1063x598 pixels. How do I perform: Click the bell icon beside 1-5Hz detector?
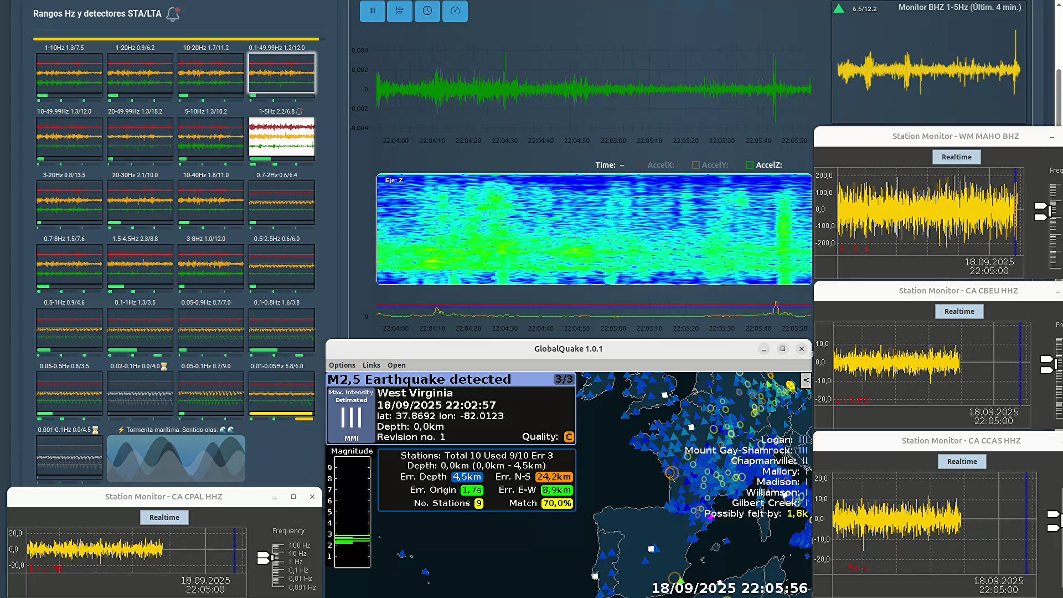tap(300, 111)
